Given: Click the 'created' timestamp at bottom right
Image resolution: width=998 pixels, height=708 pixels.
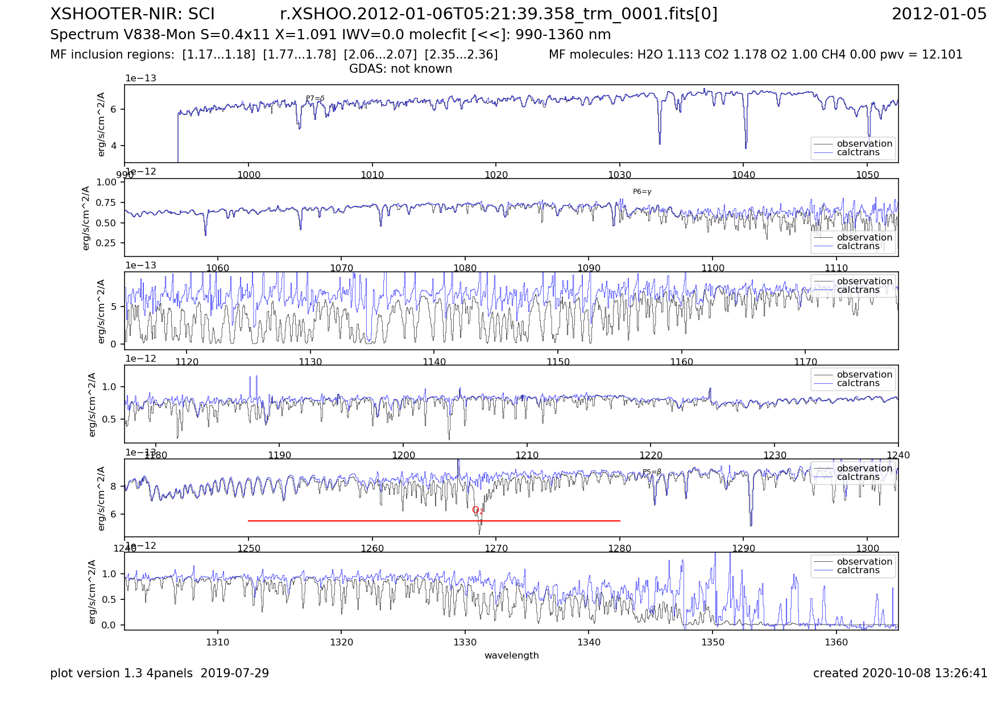Looking at the screenshot, I should point(900,673).
